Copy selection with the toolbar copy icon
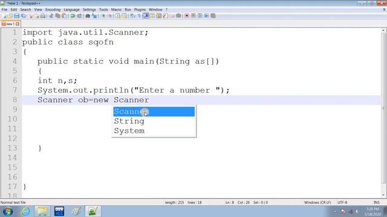 point(57,16)
